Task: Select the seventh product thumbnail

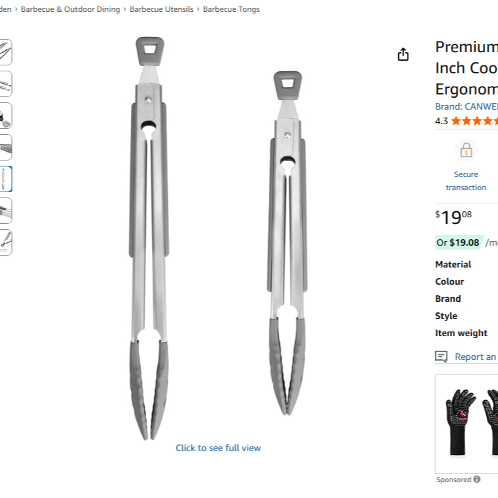Action: coord(5,242)
